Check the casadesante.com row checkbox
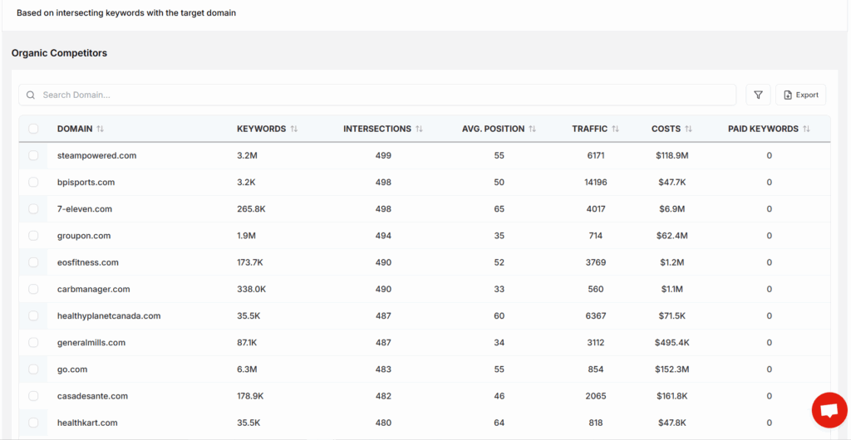The height and width of the screenshot is (440, 851). click(x=33, y=395)
